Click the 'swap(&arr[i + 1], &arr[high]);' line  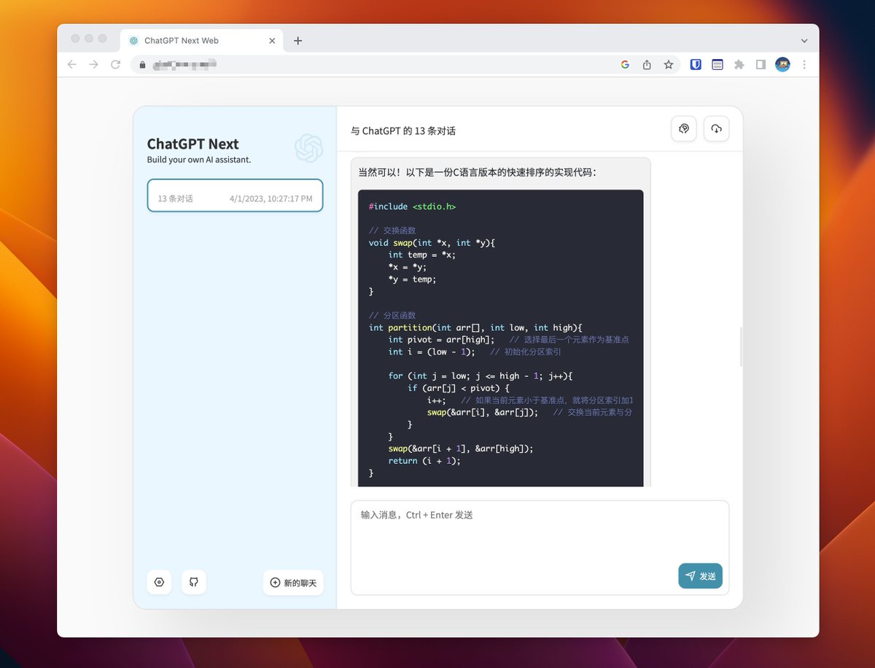click(x=461, y=448)
